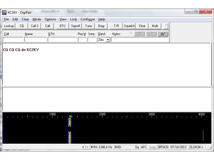Open the Band dropdown showing 20m
The height and width of the screenshot is (160, 214).
click(104, 40)
